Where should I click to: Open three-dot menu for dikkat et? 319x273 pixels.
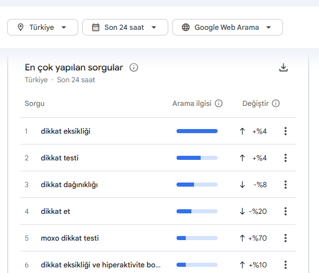pos(286,211)
